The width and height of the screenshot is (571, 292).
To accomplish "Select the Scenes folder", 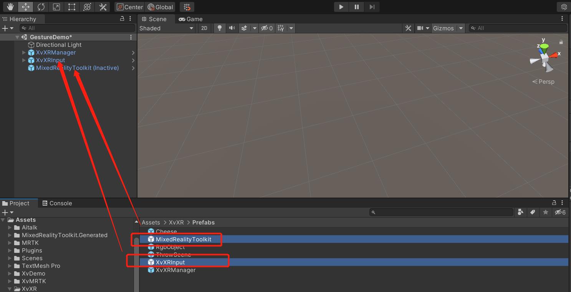I will [x=32, y=258].
